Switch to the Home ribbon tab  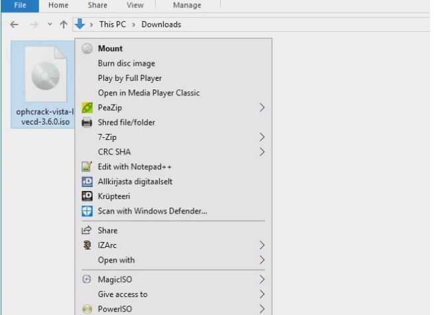click(x=58, y=5)
